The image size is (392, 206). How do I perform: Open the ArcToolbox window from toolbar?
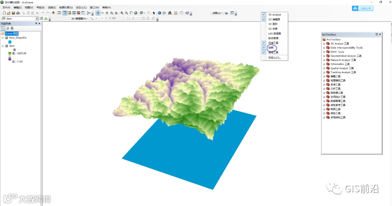(78, 13)
